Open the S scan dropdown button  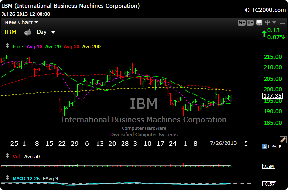click(x=241, y=23)
